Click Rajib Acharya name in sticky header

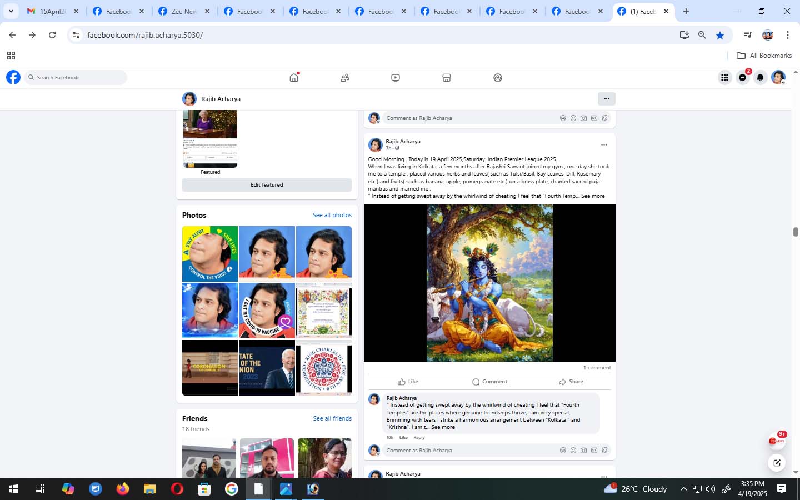(221, 99)
